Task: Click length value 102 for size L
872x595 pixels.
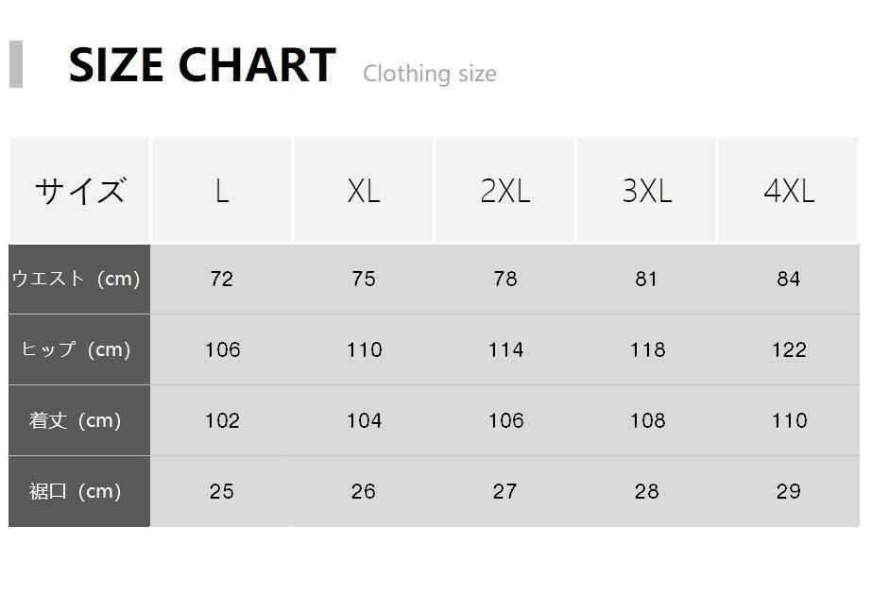Action: click(x=222, y=420)
